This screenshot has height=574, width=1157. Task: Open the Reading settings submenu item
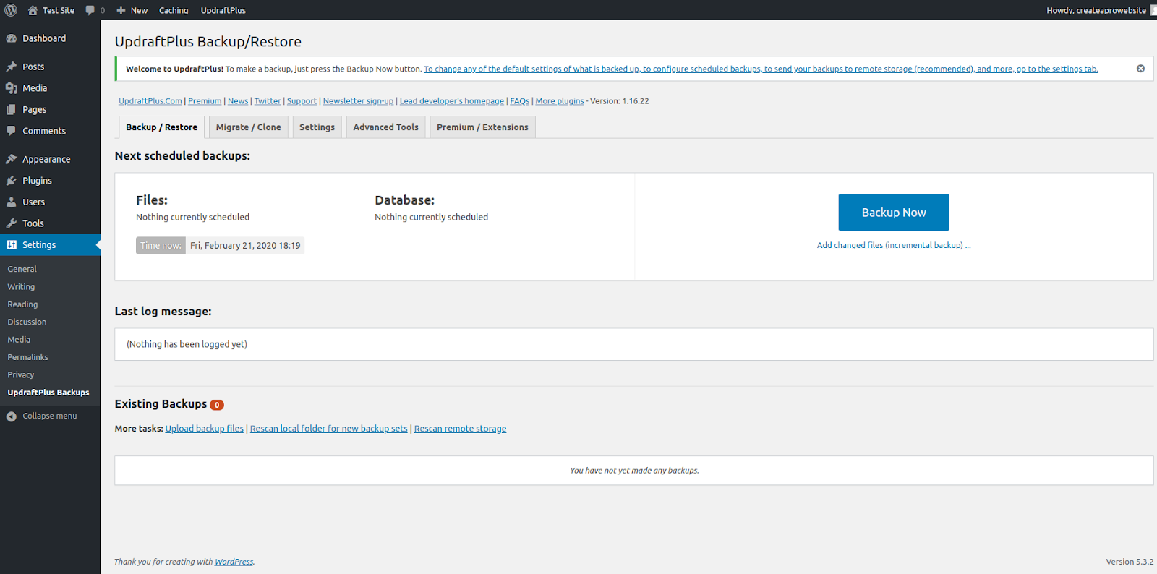point(22,304)
